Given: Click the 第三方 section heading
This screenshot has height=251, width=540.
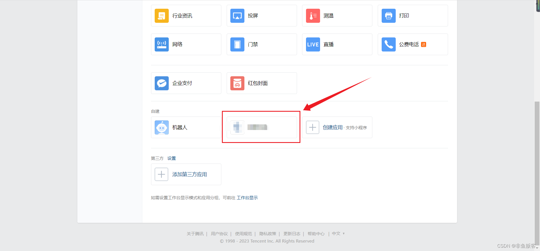Looking at the screenshot, I should [157, 158].
